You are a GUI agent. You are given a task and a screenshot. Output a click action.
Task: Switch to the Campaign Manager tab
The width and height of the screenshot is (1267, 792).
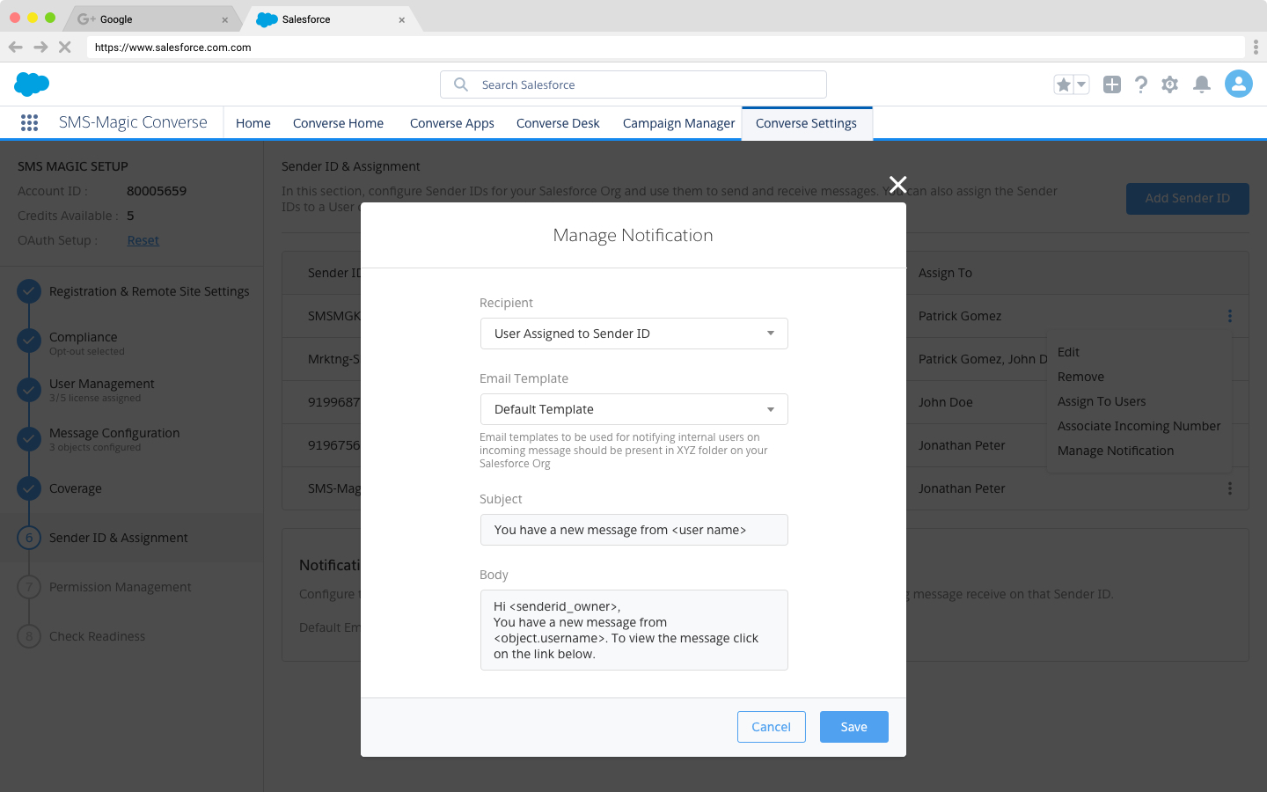coord(678,123)
